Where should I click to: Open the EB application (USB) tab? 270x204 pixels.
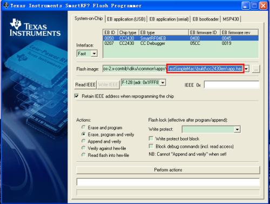pyautogui.click(x=126, y=19)
